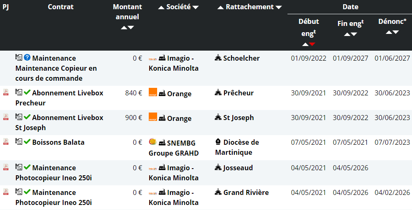Sort Dénonc° column ascending
Screen dimensions: 412x210
pyautogui.click(x=389, y=32)
